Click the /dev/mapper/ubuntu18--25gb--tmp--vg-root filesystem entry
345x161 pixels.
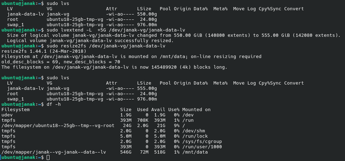[58, 126]
